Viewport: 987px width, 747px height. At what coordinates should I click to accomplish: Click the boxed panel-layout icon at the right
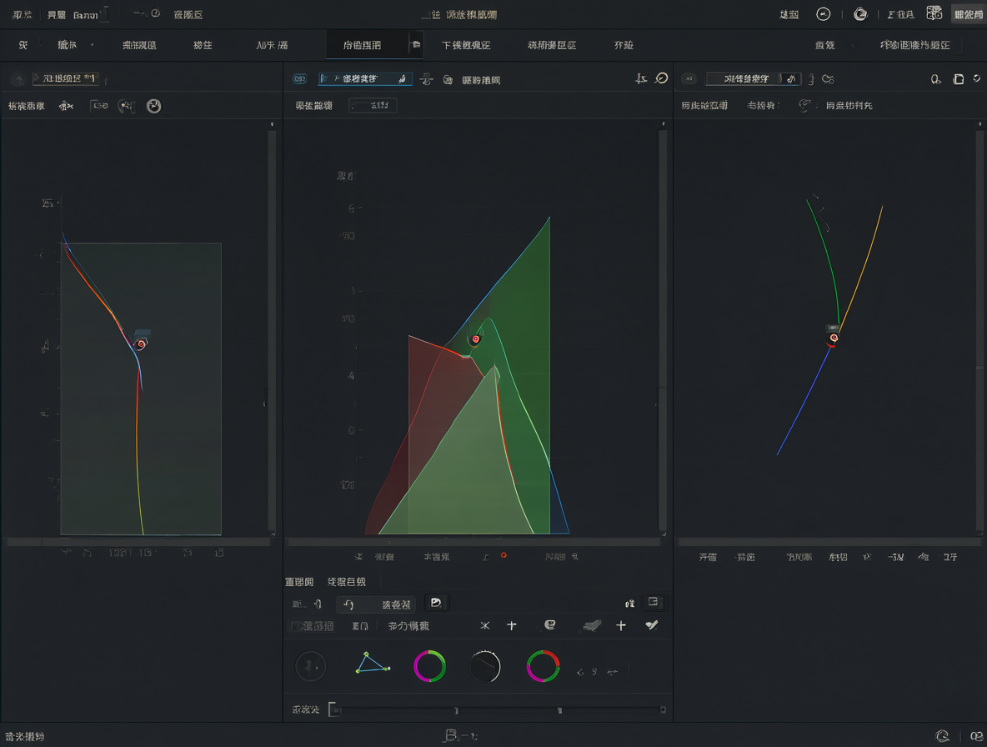(x=654, y=602)
